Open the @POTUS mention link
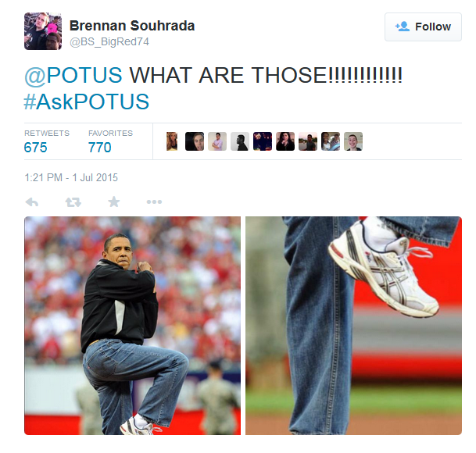This screenshot has width=476, height=453. click(x=73, y=75)
